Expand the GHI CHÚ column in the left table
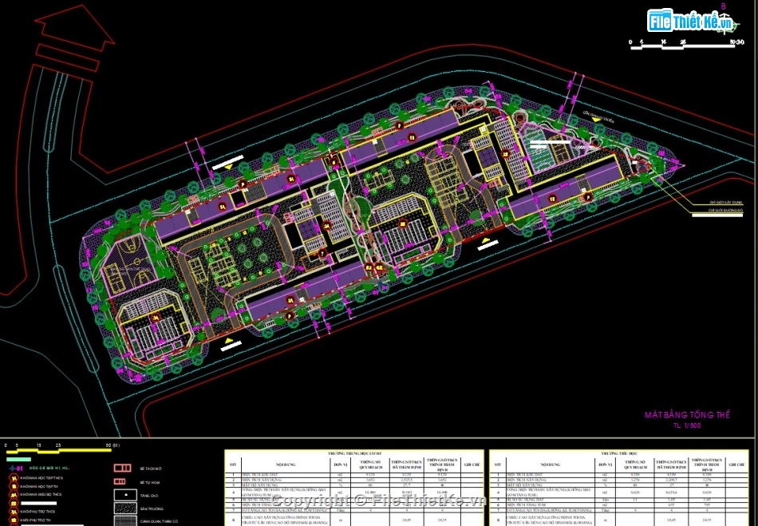Screen dimensions: 758x526 point(471,465)
